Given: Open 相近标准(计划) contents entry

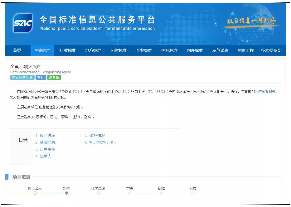Looking at the screenshot, I should [100, 142].
